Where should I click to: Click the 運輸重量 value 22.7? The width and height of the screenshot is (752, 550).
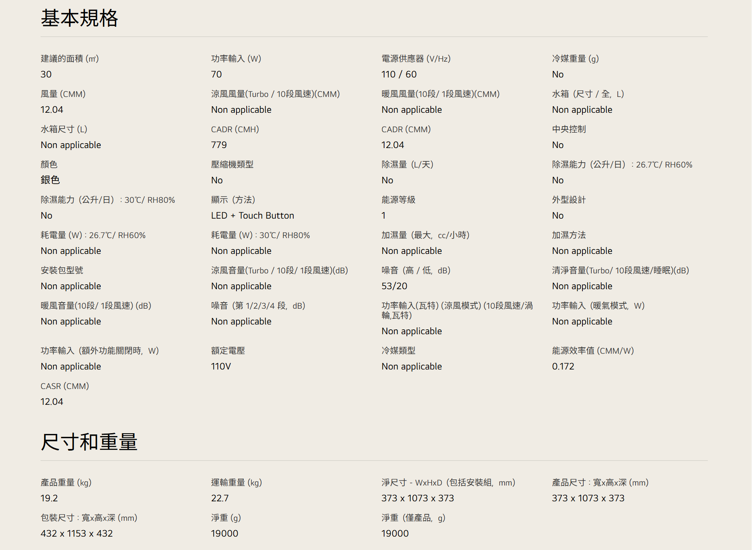coord(219,498)
